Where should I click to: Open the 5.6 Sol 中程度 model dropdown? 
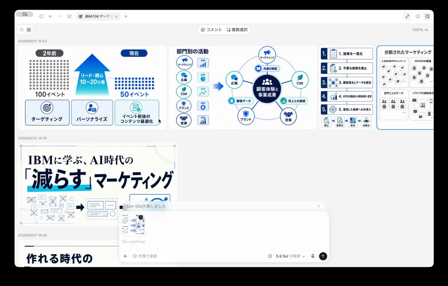[x=290, y=256]
